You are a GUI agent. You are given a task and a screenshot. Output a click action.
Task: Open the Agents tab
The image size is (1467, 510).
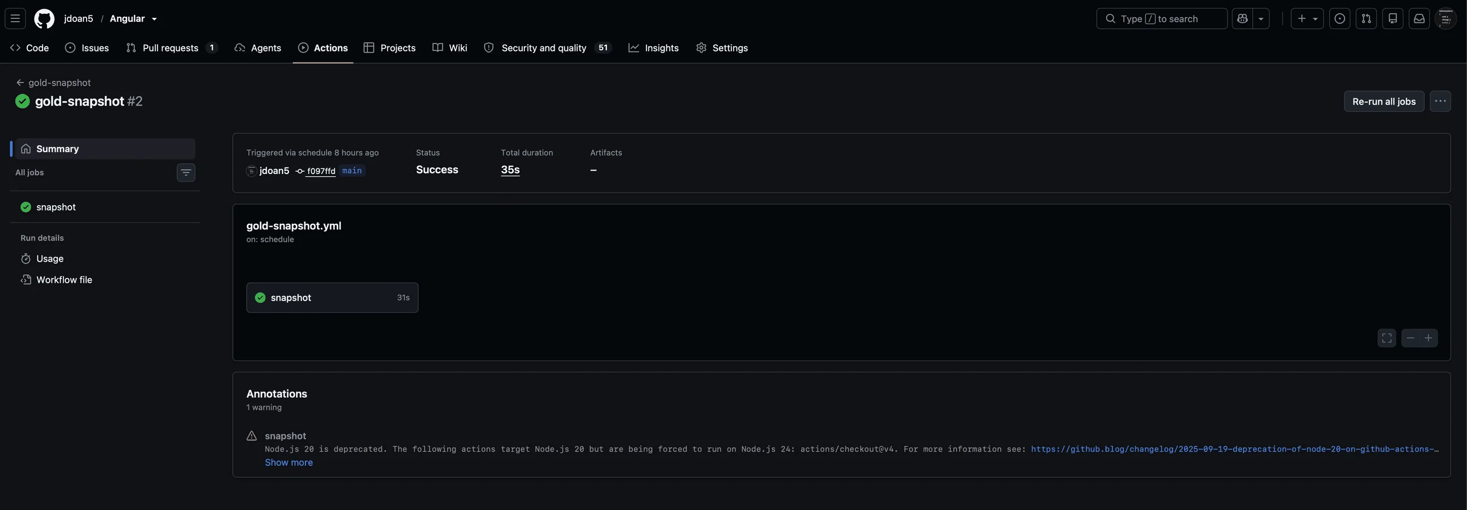[258, 48]
